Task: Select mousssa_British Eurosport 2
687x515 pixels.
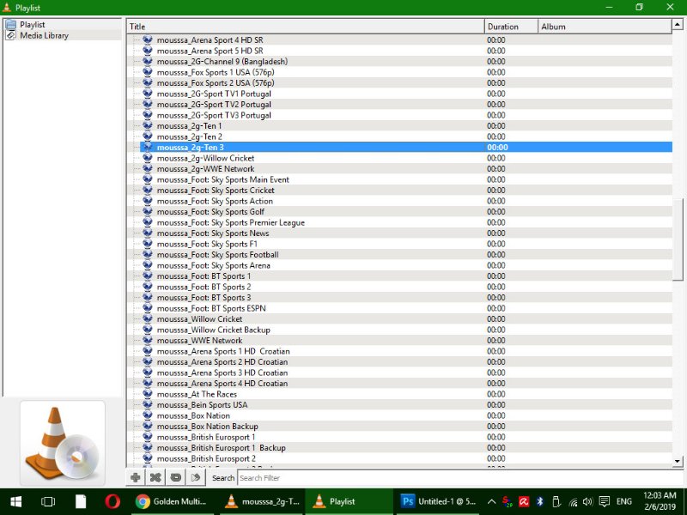Action: tap(206, 458)
